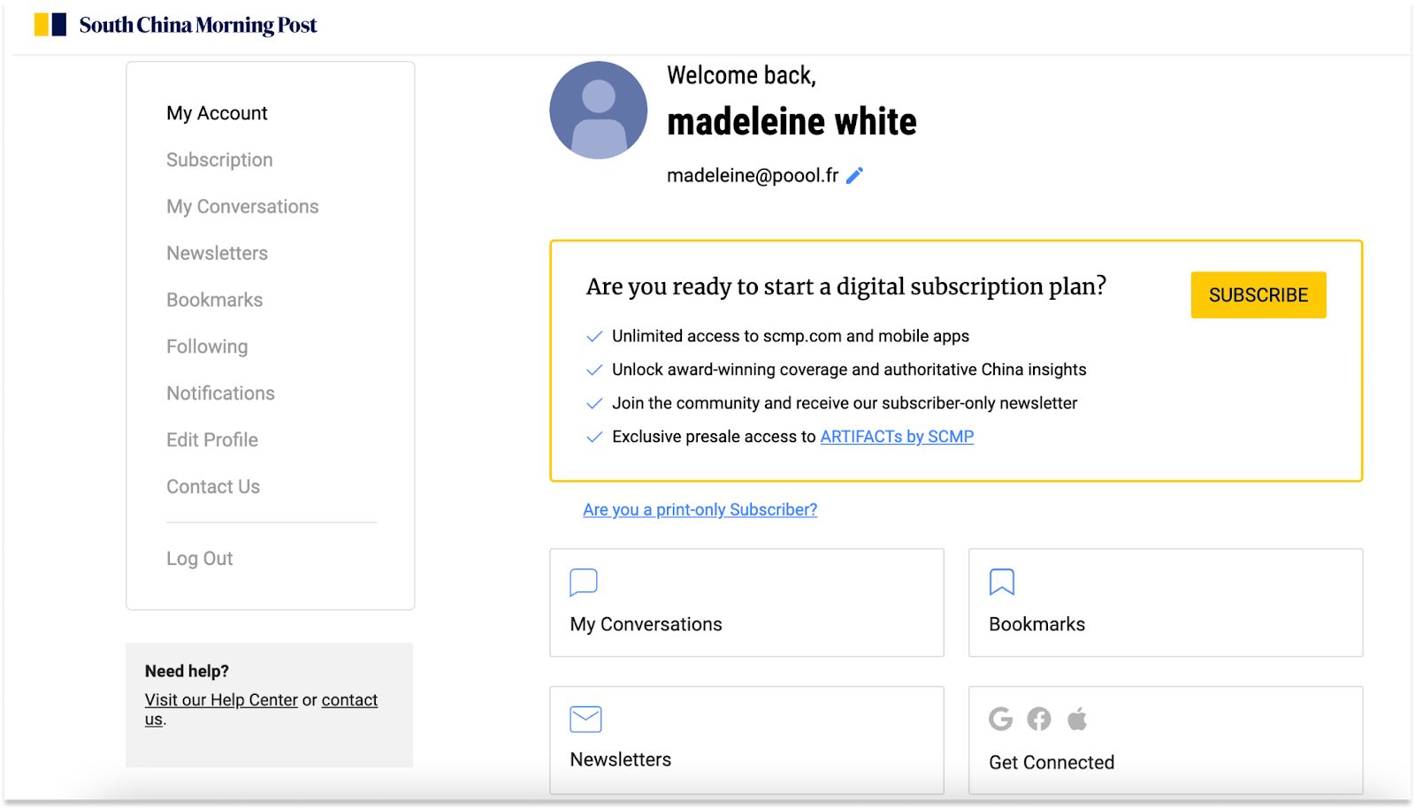Click the checkmark beside Unlimited access
Viewport: 1415px width, 809px height.
point(593,336)
